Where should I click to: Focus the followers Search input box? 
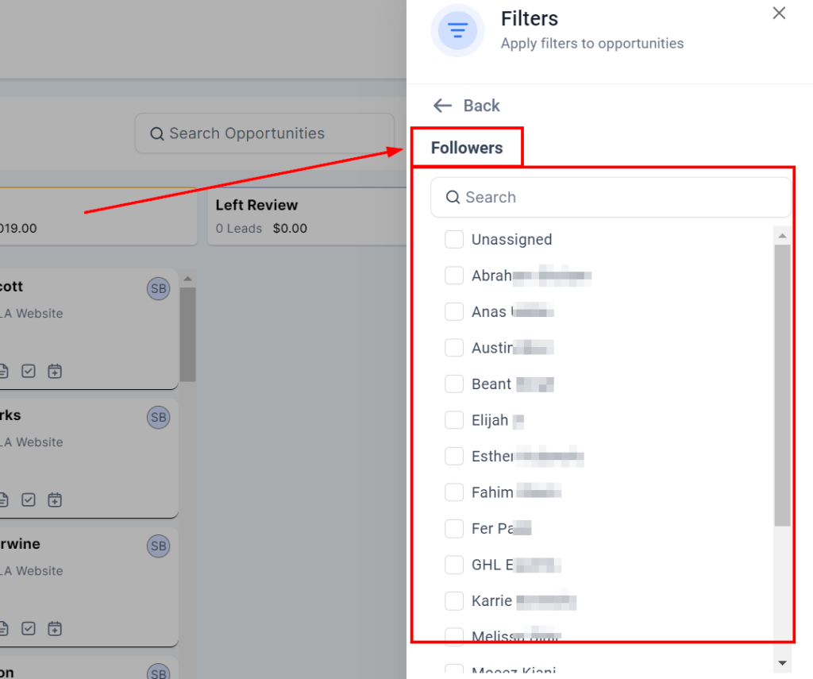[611, 197]
